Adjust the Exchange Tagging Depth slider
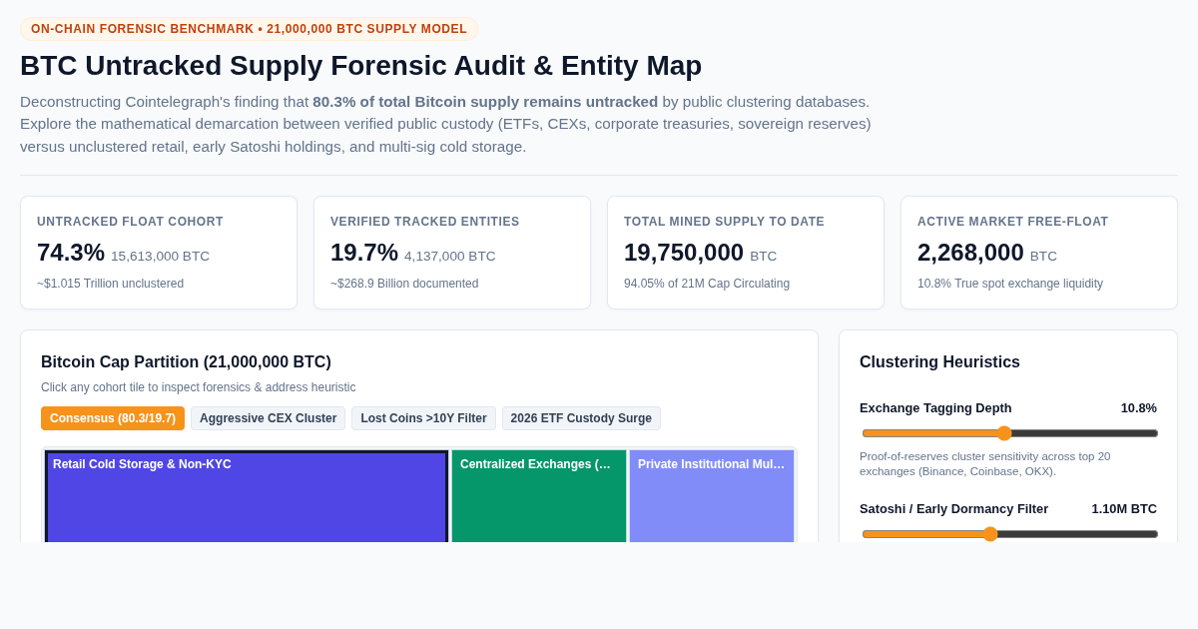This screenshot has height=629, width=1198. point(1009,433)
